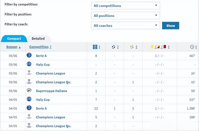Switch to the Detailed tab

coord(38,39)
